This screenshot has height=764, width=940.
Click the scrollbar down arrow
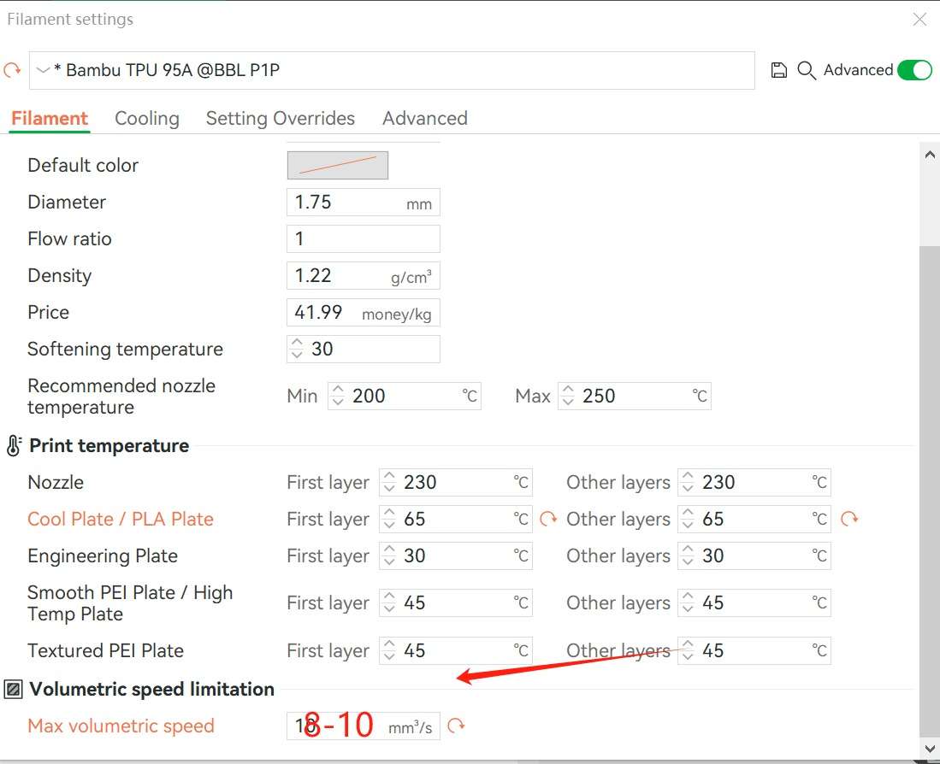point(929,749)
